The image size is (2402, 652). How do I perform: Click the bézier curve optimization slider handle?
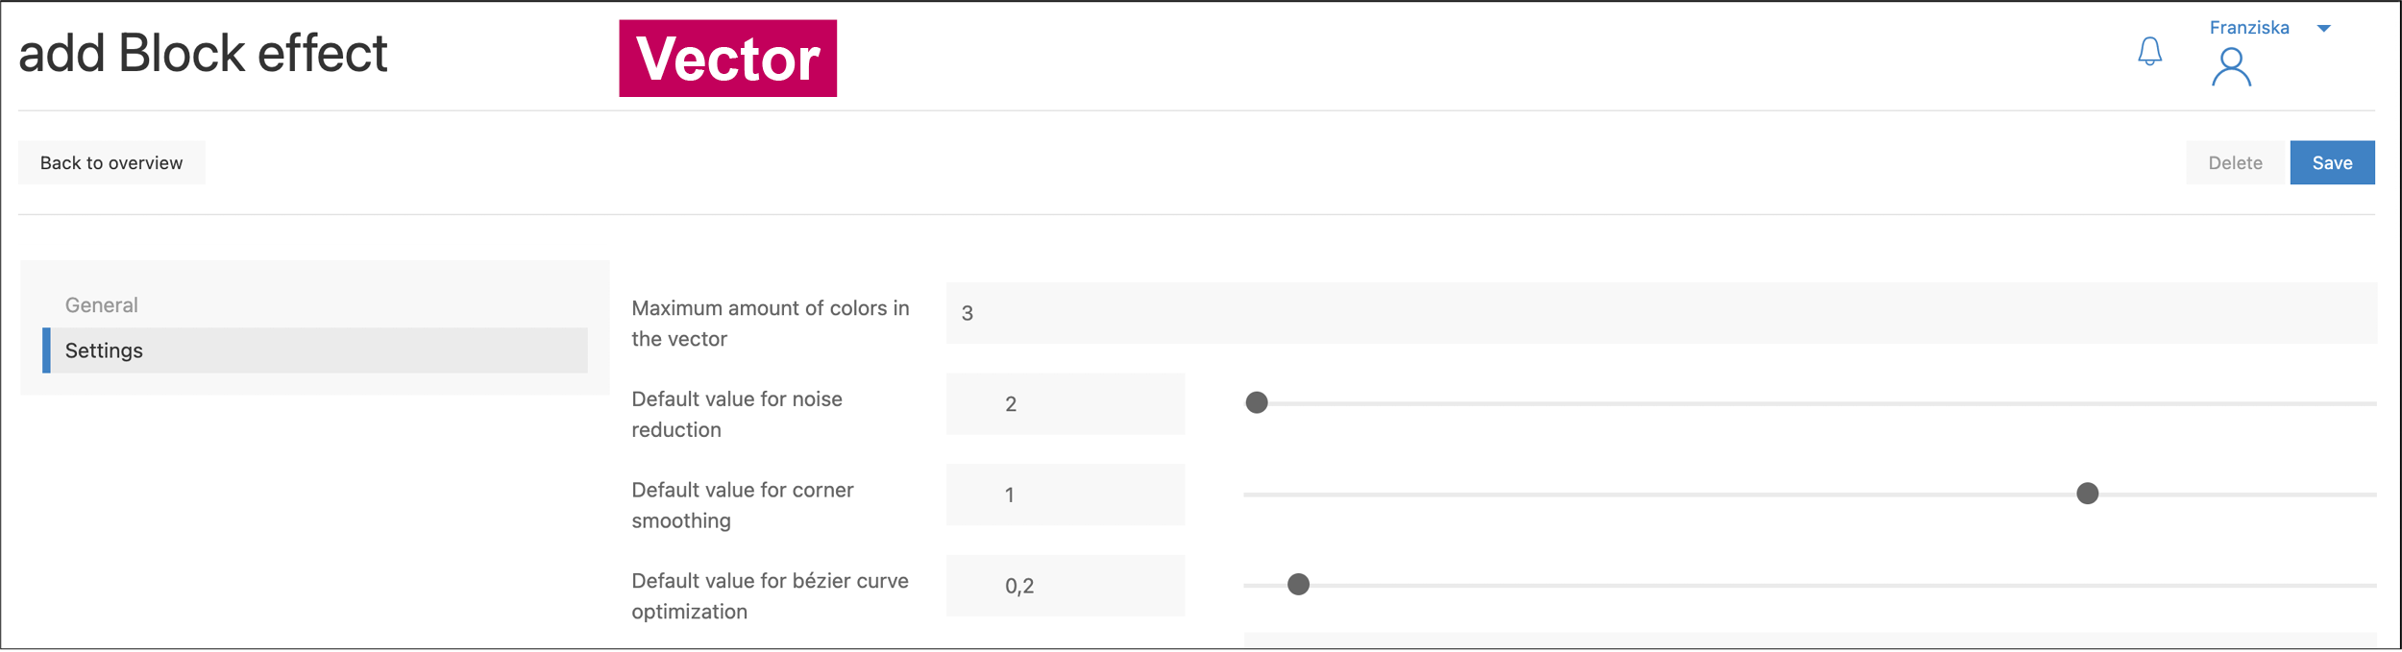[1297, 585]
